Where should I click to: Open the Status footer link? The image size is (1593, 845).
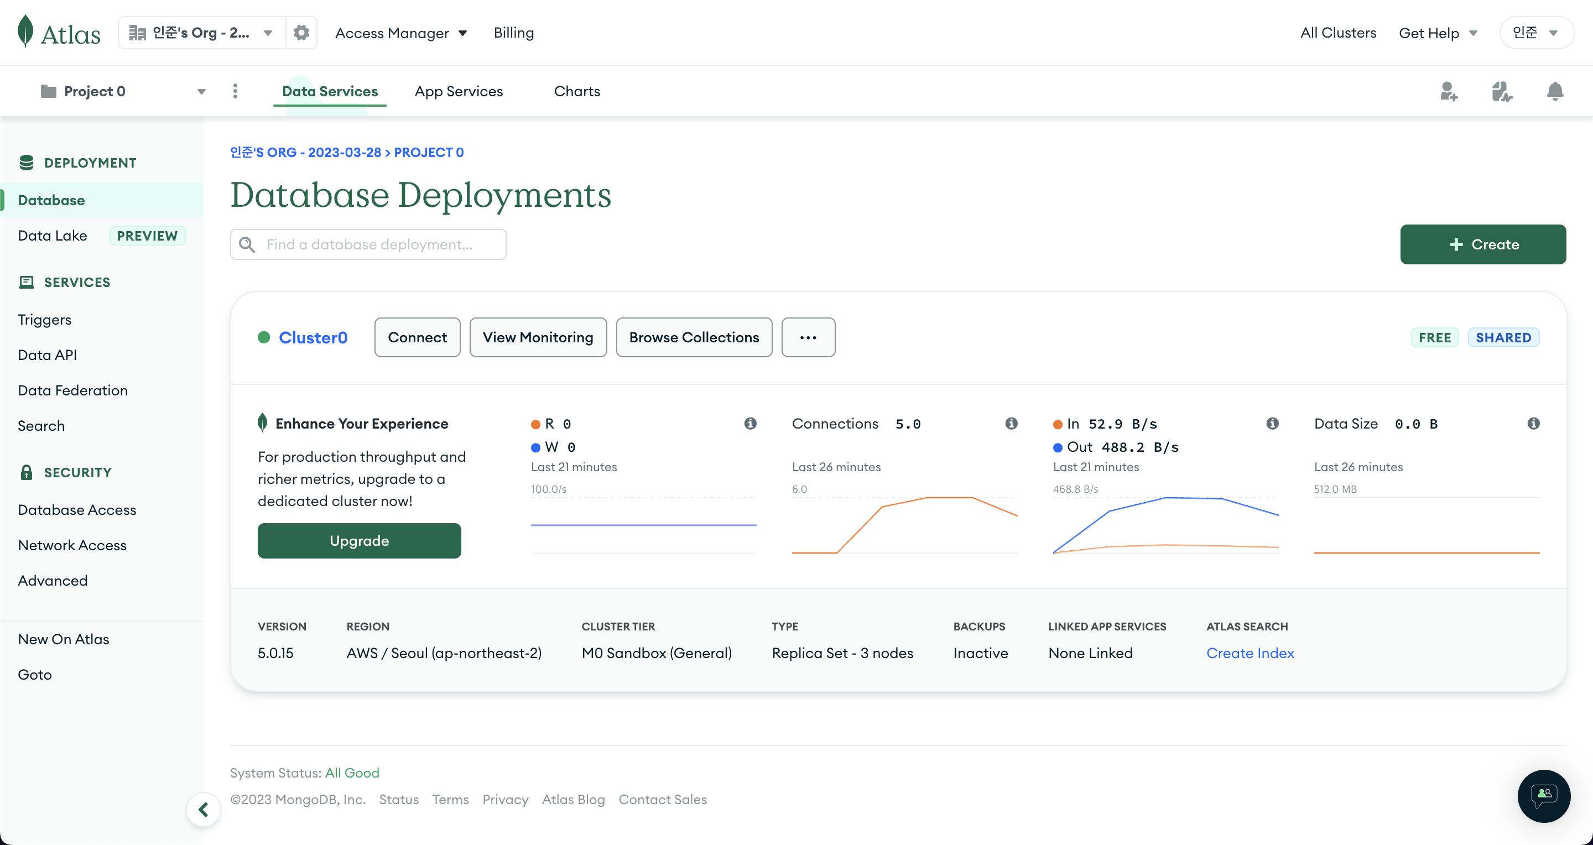tap(399, 799)
